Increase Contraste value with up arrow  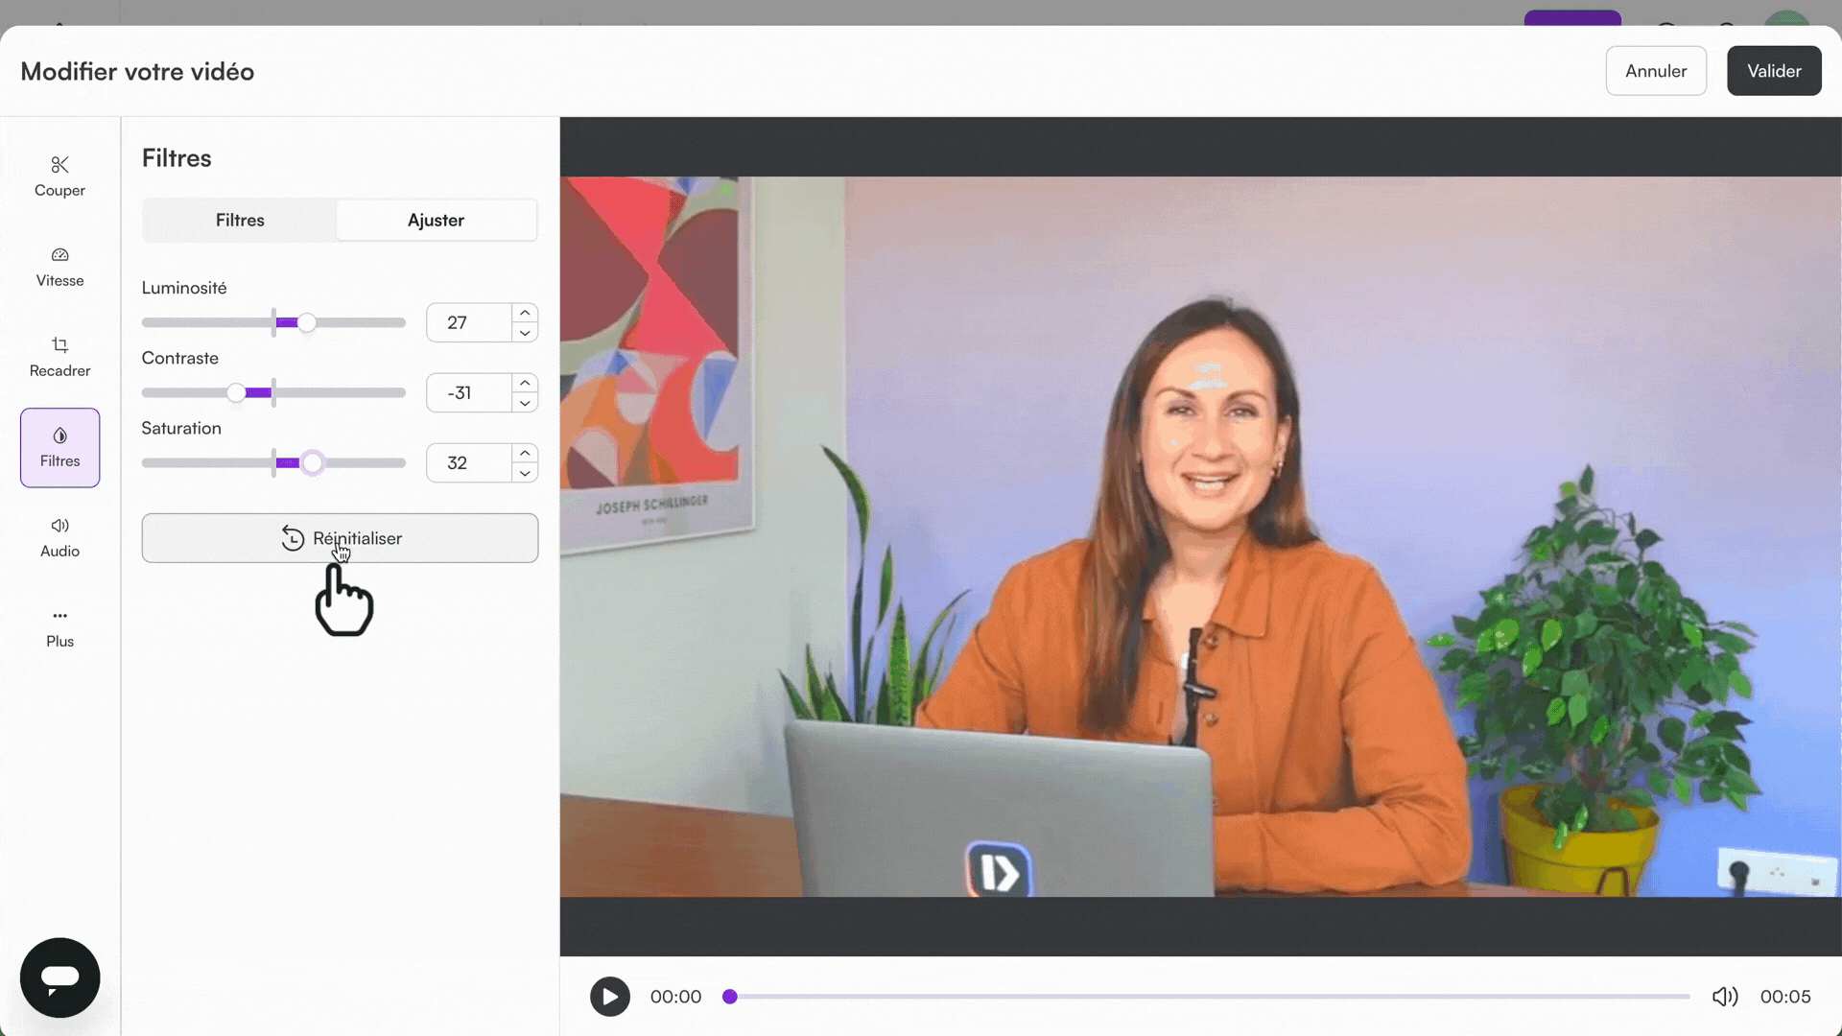(525, 383)
